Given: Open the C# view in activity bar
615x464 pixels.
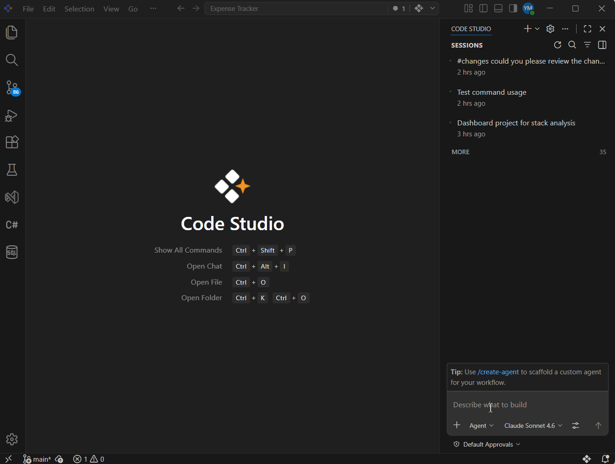Looking at the screenshot, I should tap(12, 225).
